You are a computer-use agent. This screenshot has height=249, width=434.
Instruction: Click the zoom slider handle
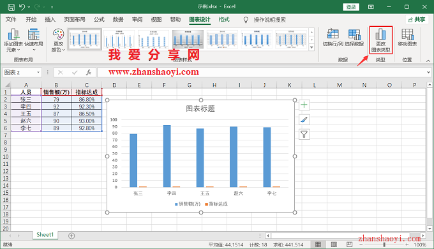[384, 245]
